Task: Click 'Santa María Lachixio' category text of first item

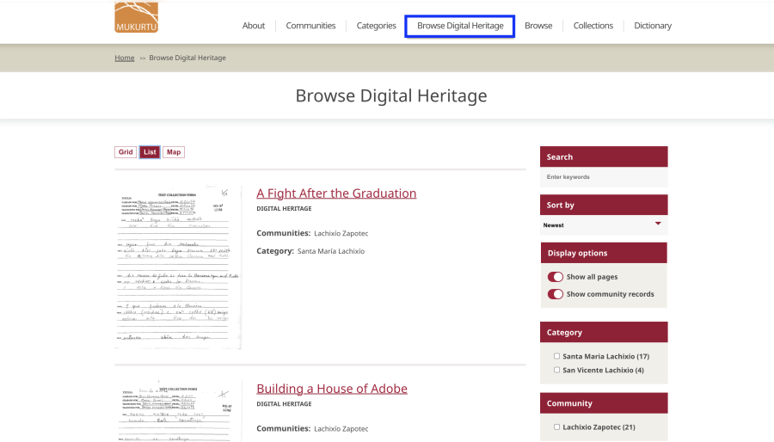Action: [331, 251]
